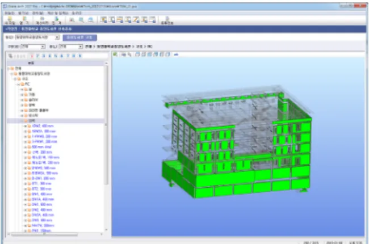Click the Open file icon next to New File
Viewport: 369px width, 244px height.
pos(24,20)
